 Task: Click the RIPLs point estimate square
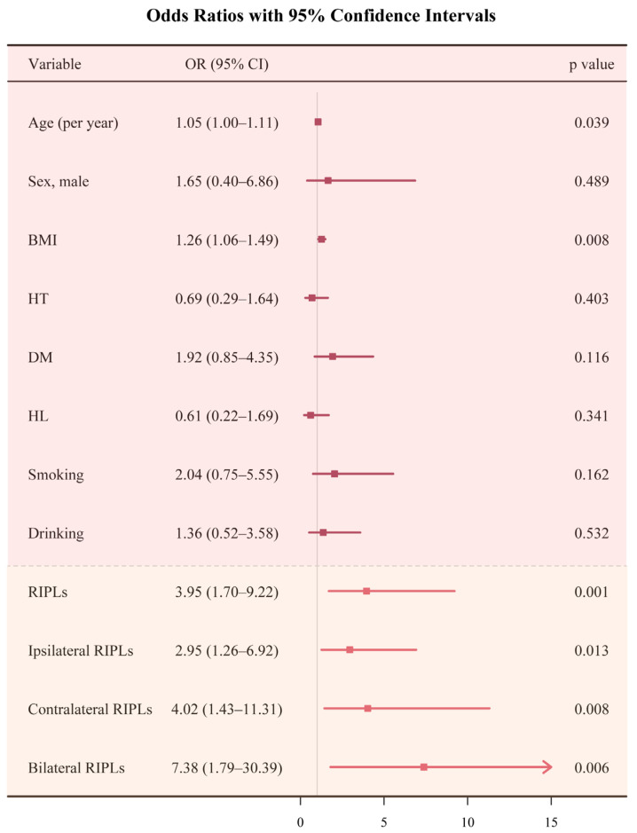pyautogui.click(x=366, y=592)
